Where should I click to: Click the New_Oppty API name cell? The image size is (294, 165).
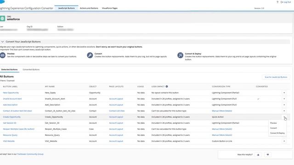pyautogui.click(x=50, y=93)
